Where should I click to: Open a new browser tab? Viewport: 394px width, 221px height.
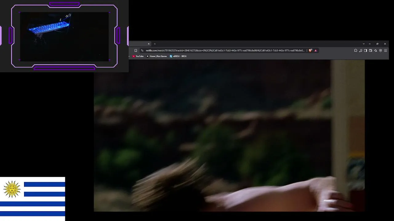point(155,44)
